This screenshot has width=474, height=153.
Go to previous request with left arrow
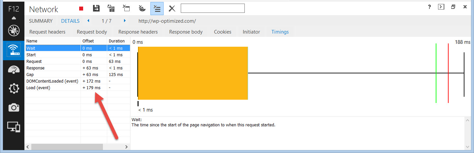[x=88, y=21]
